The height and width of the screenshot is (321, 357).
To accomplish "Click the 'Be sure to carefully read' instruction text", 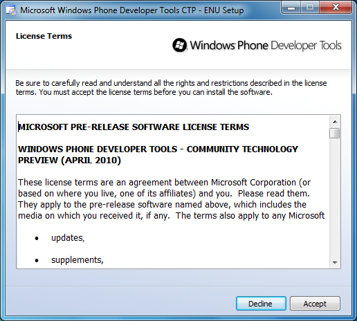I will click(x=171, y=88).
